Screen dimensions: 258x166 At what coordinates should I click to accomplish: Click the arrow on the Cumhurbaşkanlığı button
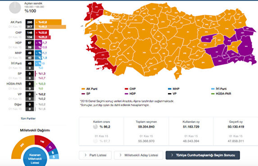click(172, 155)
